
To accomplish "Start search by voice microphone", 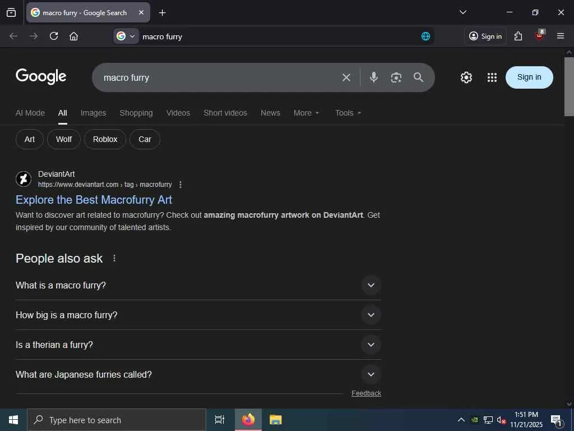I will tap(374, 77).
